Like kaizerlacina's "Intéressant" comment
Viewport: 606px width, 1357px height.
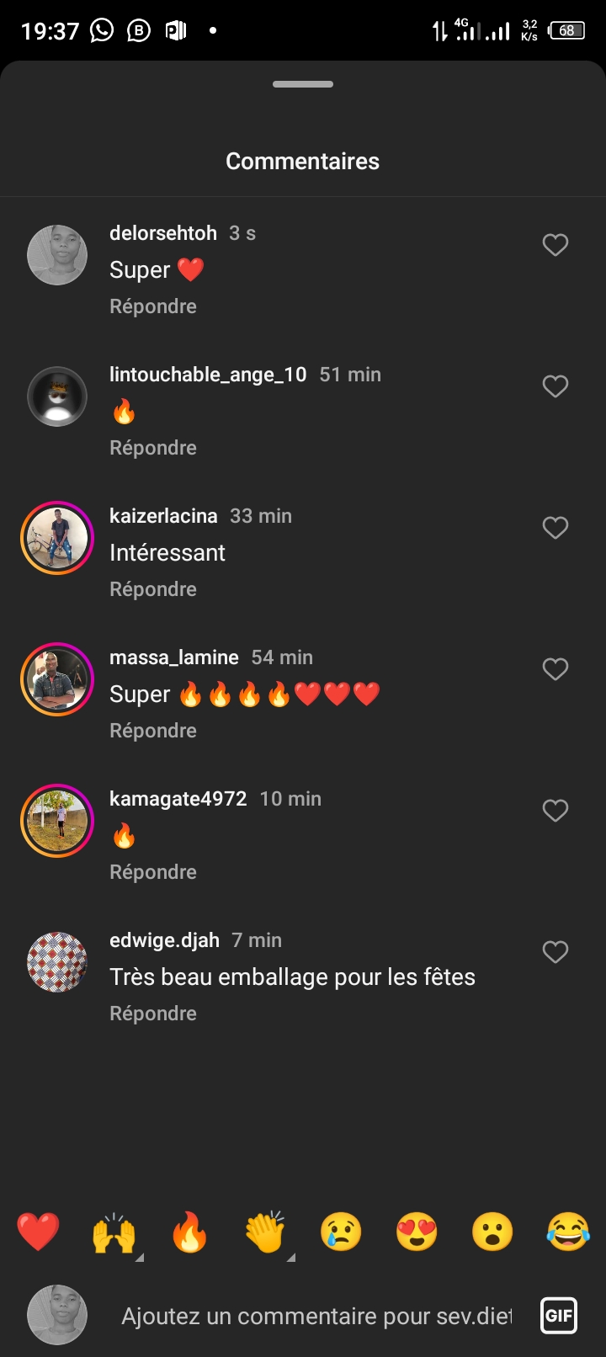(555, 528)
